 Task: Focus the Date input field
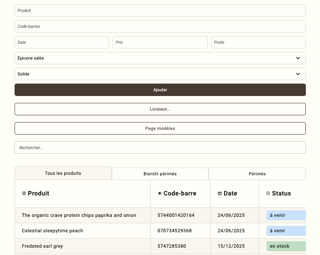click(x=62, y=42)
